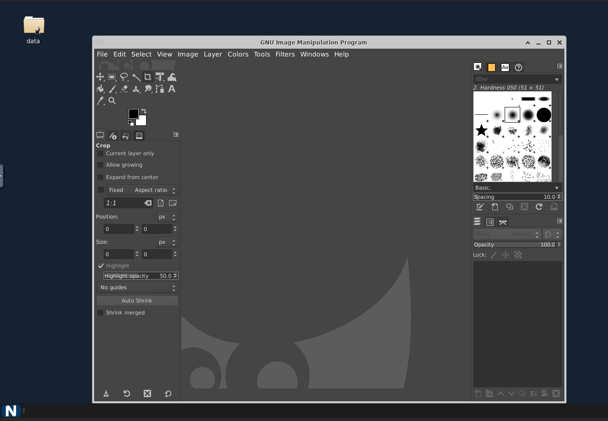The height and width of the screenshot is (421, 608).
Task: Open the brush filter dropdown arrow
Action: [557, 79]
